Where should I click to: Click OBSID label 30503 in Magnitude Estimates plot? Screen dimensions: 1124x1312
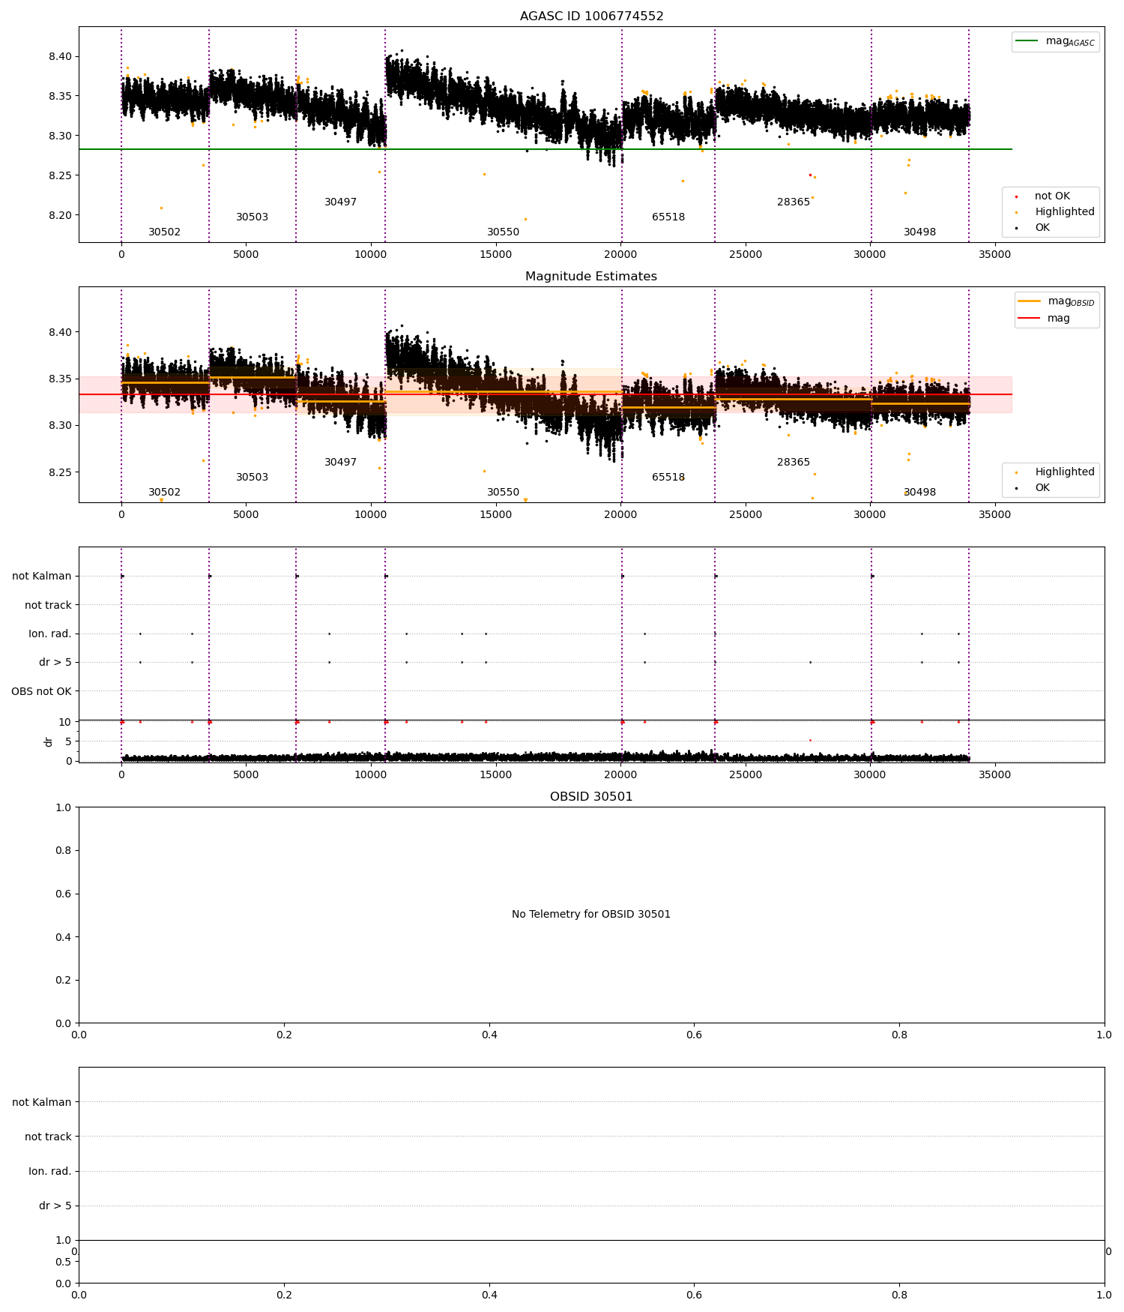pyautogui.click(x=252, y=478)
